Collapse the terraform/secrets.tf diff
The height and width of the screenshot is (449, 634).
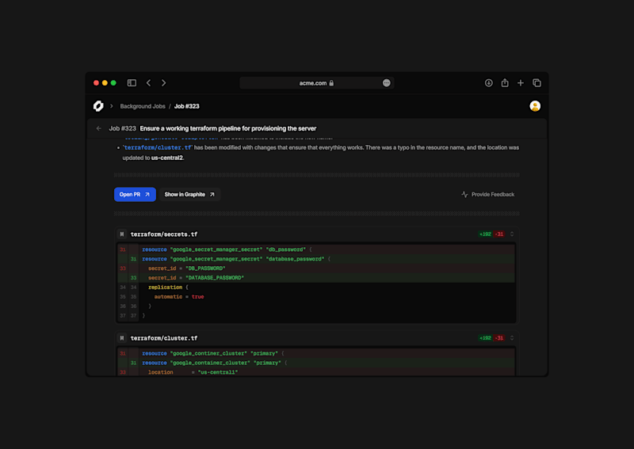(x=512, y=234)
